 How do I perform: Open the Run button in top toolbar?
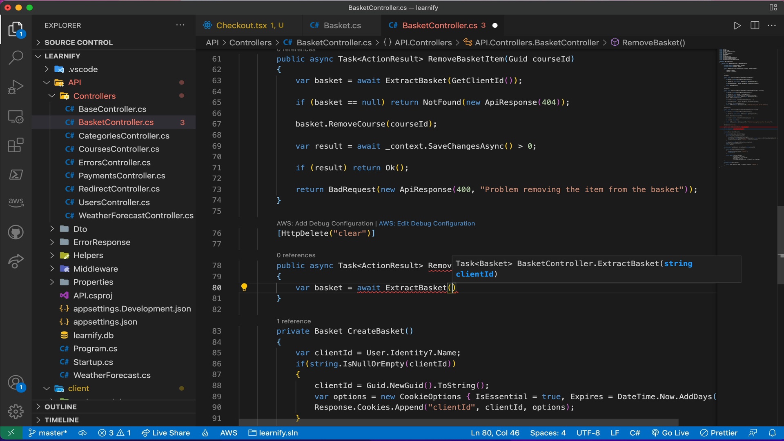736,25
